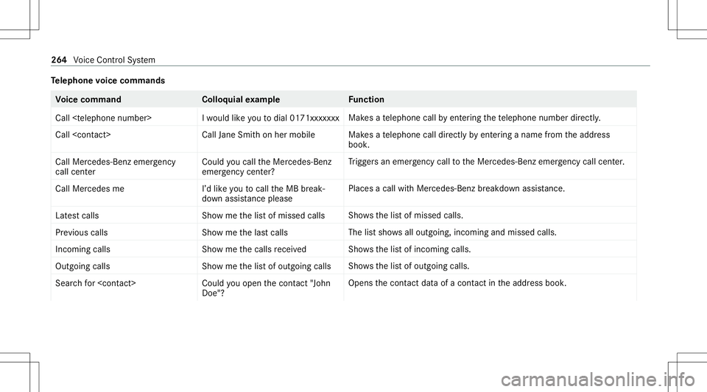Click the 'Voice Control System' page header
This screenshot has width=707, height=392.
pyautogui.click(x=114, y=60)
